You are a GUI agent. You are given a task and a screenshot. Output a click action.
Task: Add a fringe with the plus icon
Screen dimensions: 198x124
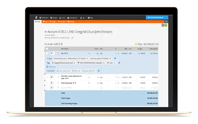tap(115, 58)
